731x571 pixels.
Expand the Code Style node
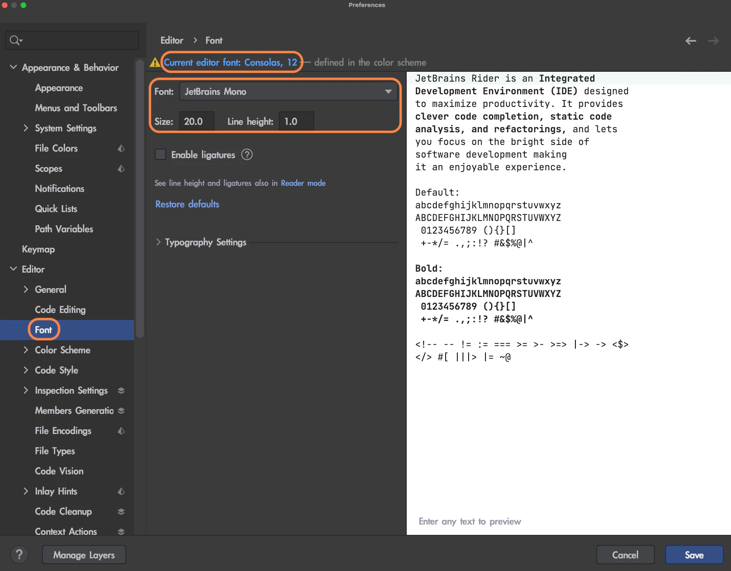click(26, 370)
